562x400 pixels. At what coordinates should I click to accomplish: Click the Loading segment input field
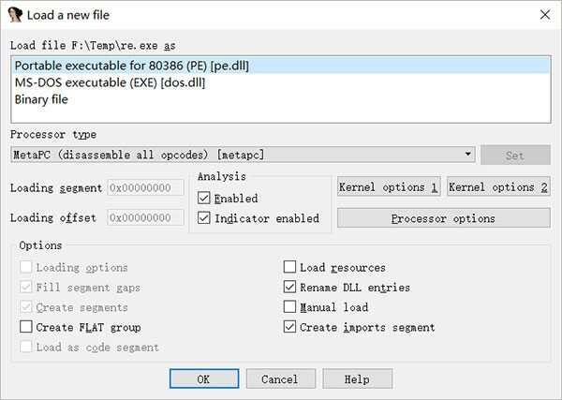146,187
